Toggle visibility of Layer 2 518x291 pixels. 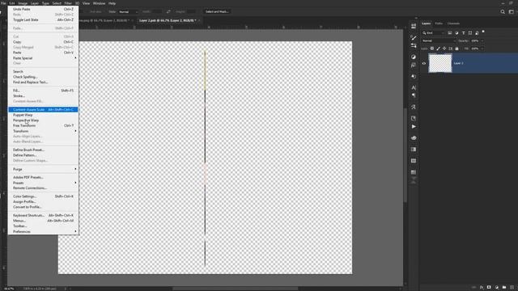click(424, 63)
